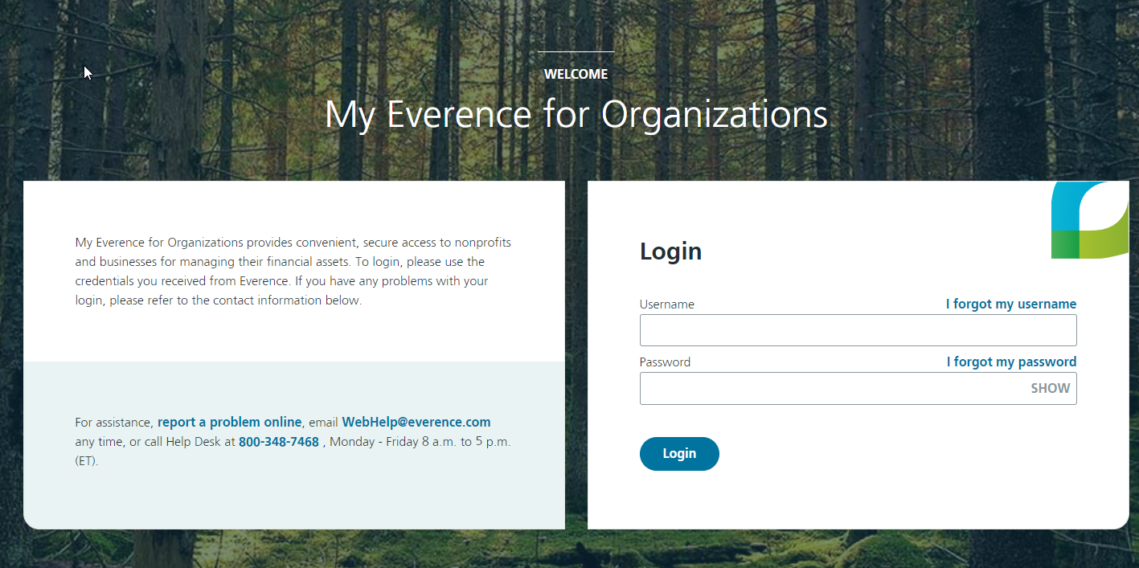This screenshot has height=568, width=1139.
Task: Open the 'I forgot my username' link
Action: (1010, 304)
